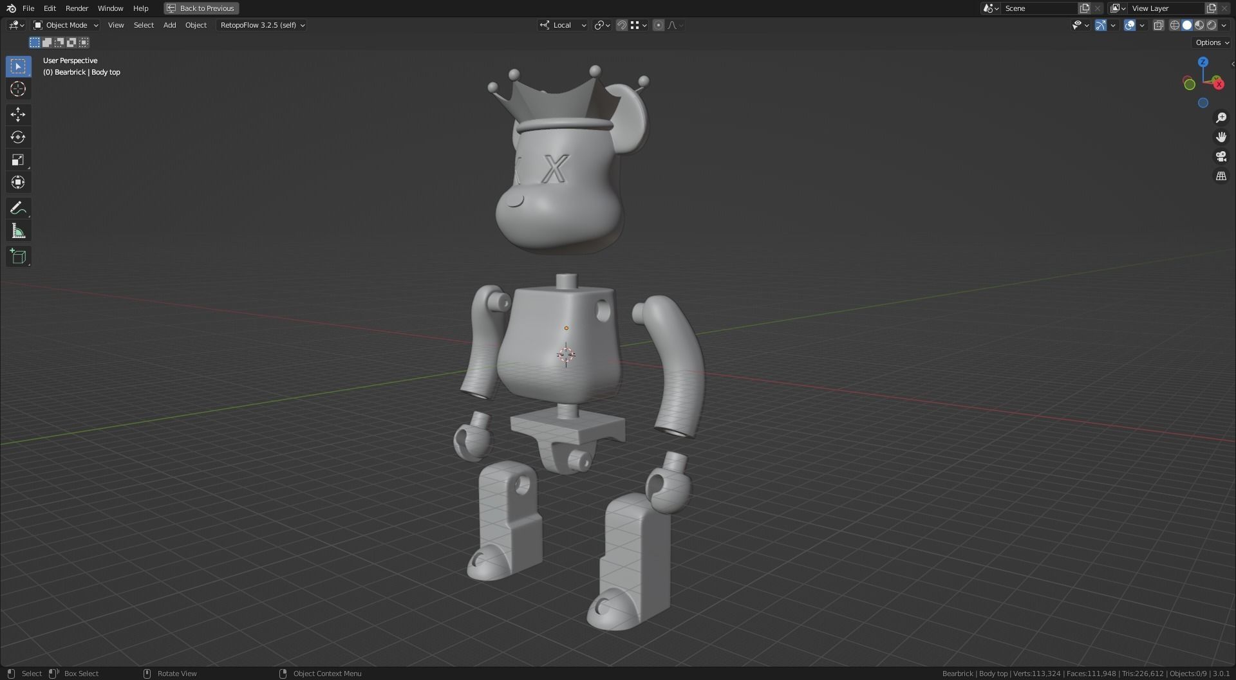Switch to Material Preview shading
Image resolution: width=1236 pixels, height=680 pixels.
click(x=1199, y=25)
